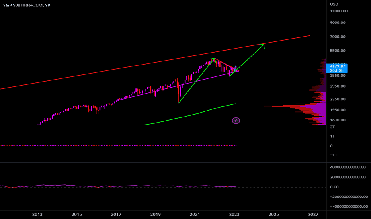Click the 2950.00 price axis label

[x=338, y=86]
